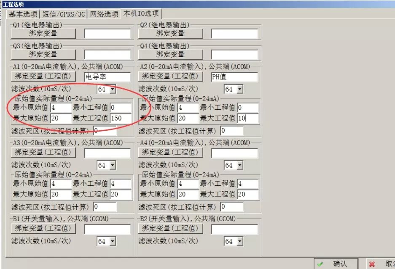Screen dimensions: 395x269
Task: Click the A3 滤波死区 input field
Action: tap(105, 206)
